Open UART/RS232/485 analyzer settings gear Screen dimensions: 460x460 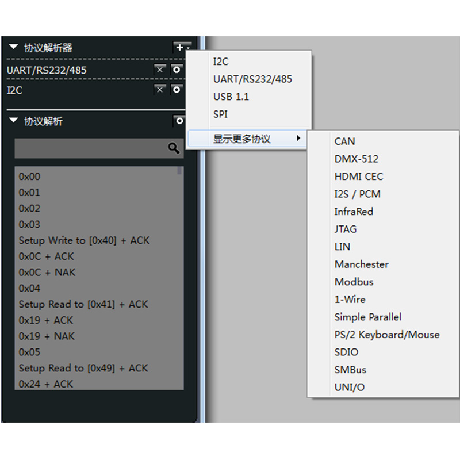177,70
